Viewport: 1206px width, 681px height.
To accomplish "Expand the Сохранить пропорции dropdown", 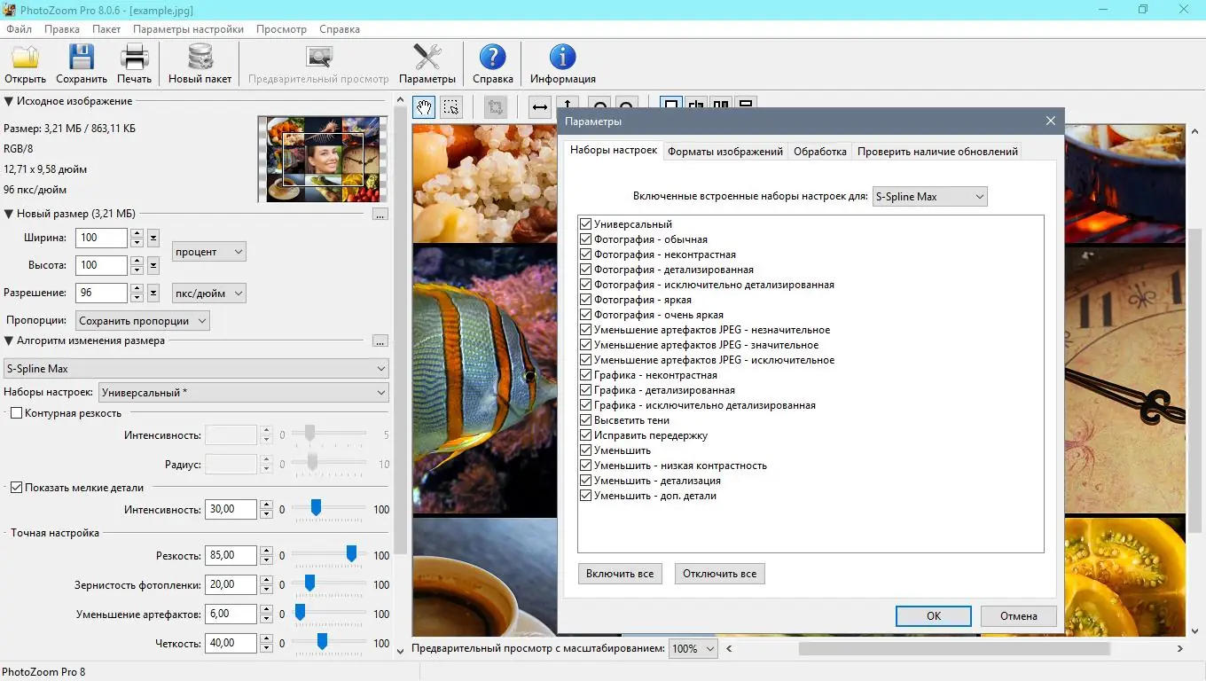I will point(142,321).
